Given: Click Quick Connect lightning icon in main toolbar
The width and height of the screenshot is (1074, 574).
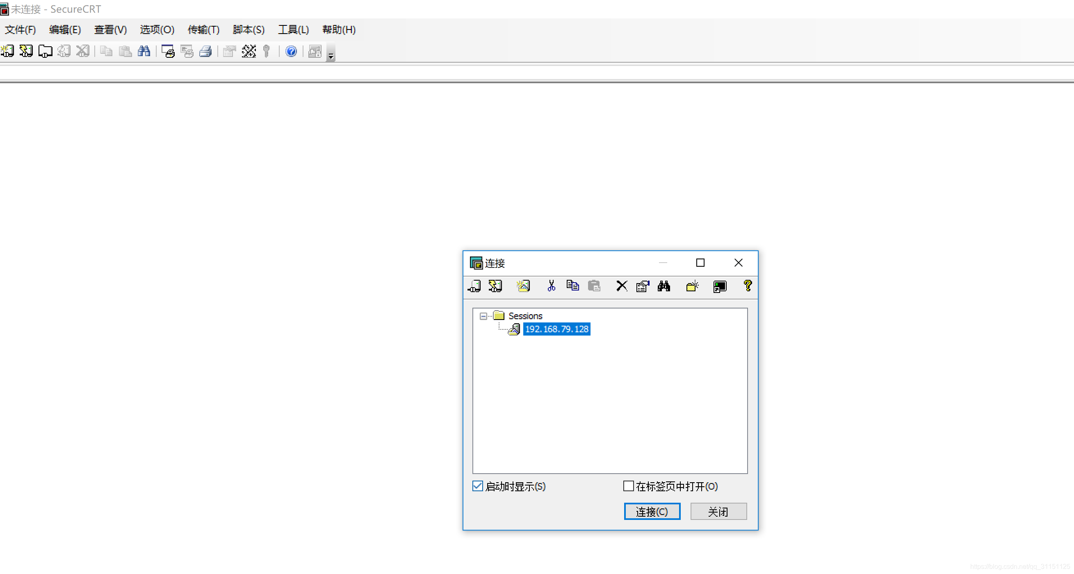Looking at the screenshot, I should (26, 51).
